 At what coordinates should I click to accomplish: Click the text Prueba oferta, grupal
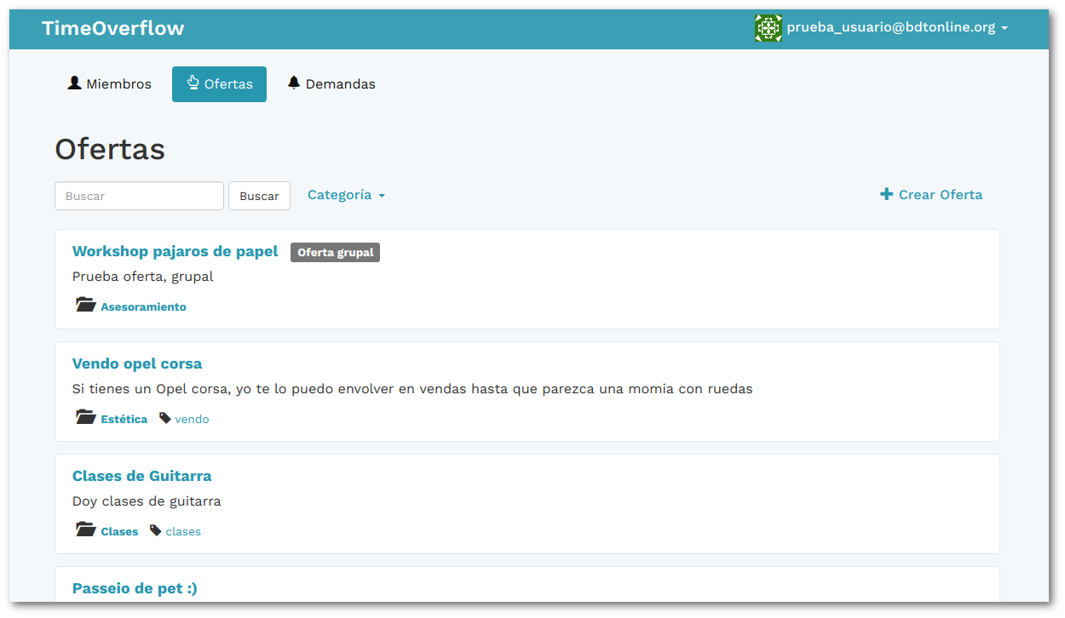(x=142, y=277)
